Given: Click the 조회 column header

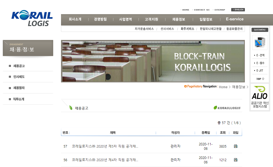Looking at the screenshot, I should 223,133.
